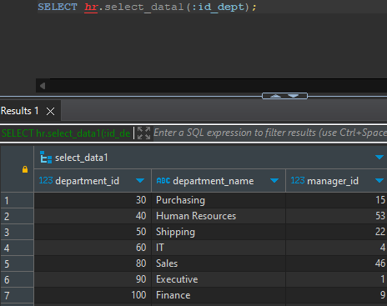387x306 pixels.
Task: Expand the select_data1 header dropdown arrow
Action: [379, 158]
